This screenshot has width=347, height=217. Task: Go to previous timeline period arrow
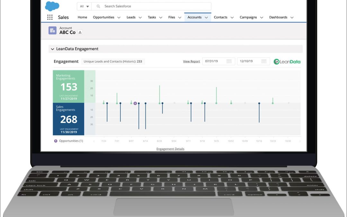93,141
